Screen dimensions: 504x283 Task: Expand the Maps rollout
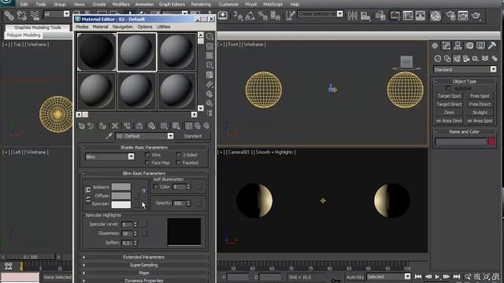pyautogui.click(x=143, y=273)
